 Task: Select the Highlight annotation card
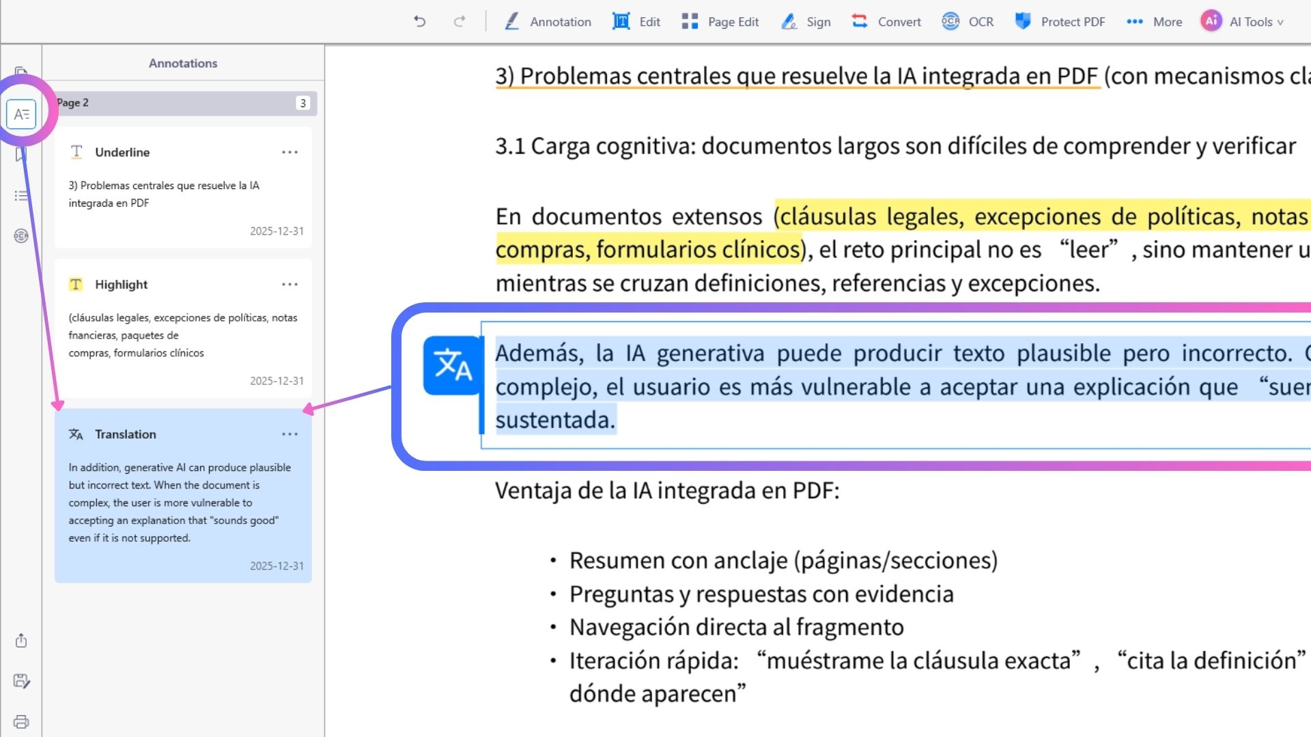183,329
